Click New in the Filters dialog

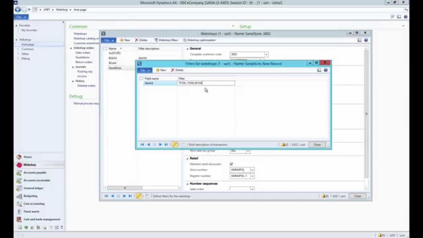[x=161, y=70]
